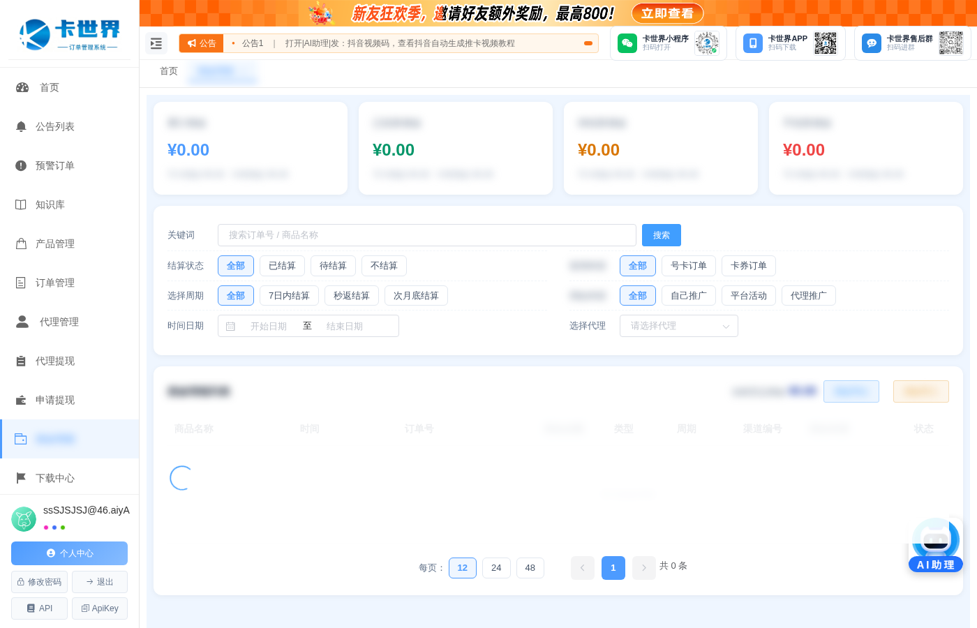Screen dimensions: 977x628
Task: Select 号卡订单 type filter
Action: 689,266
